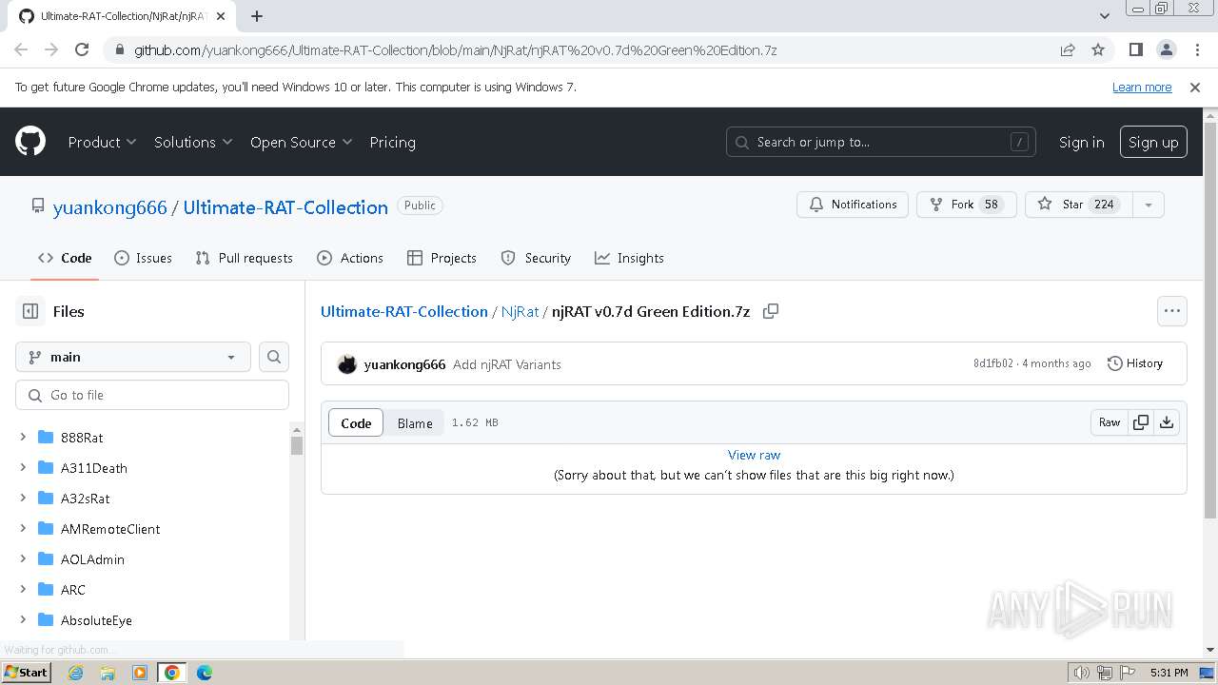The width and height of the screenshot is (1218, 685).
Task: Open commit 8d1fb02
Action: 993,363
